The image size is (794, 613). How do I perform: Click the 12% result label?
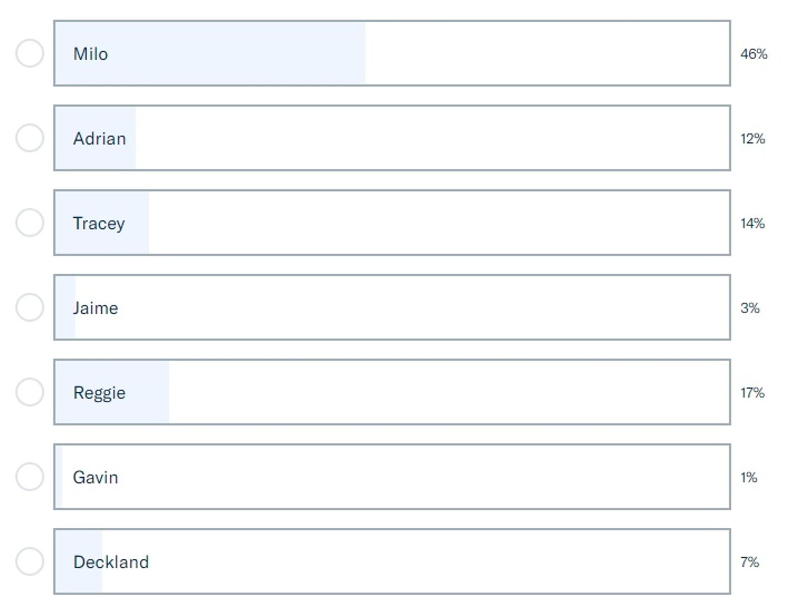pos(752,138)
